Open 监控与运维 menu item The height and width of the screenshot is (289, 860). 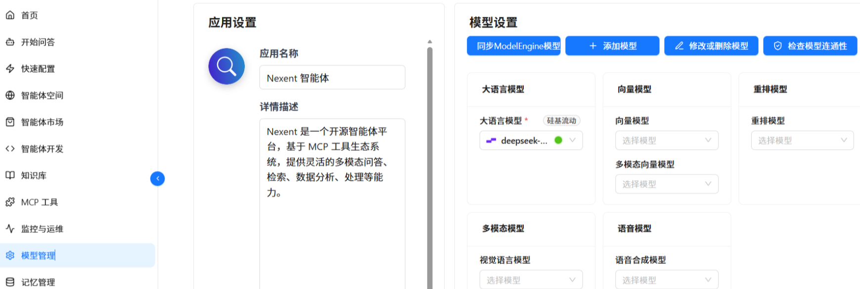coord(78,229)
